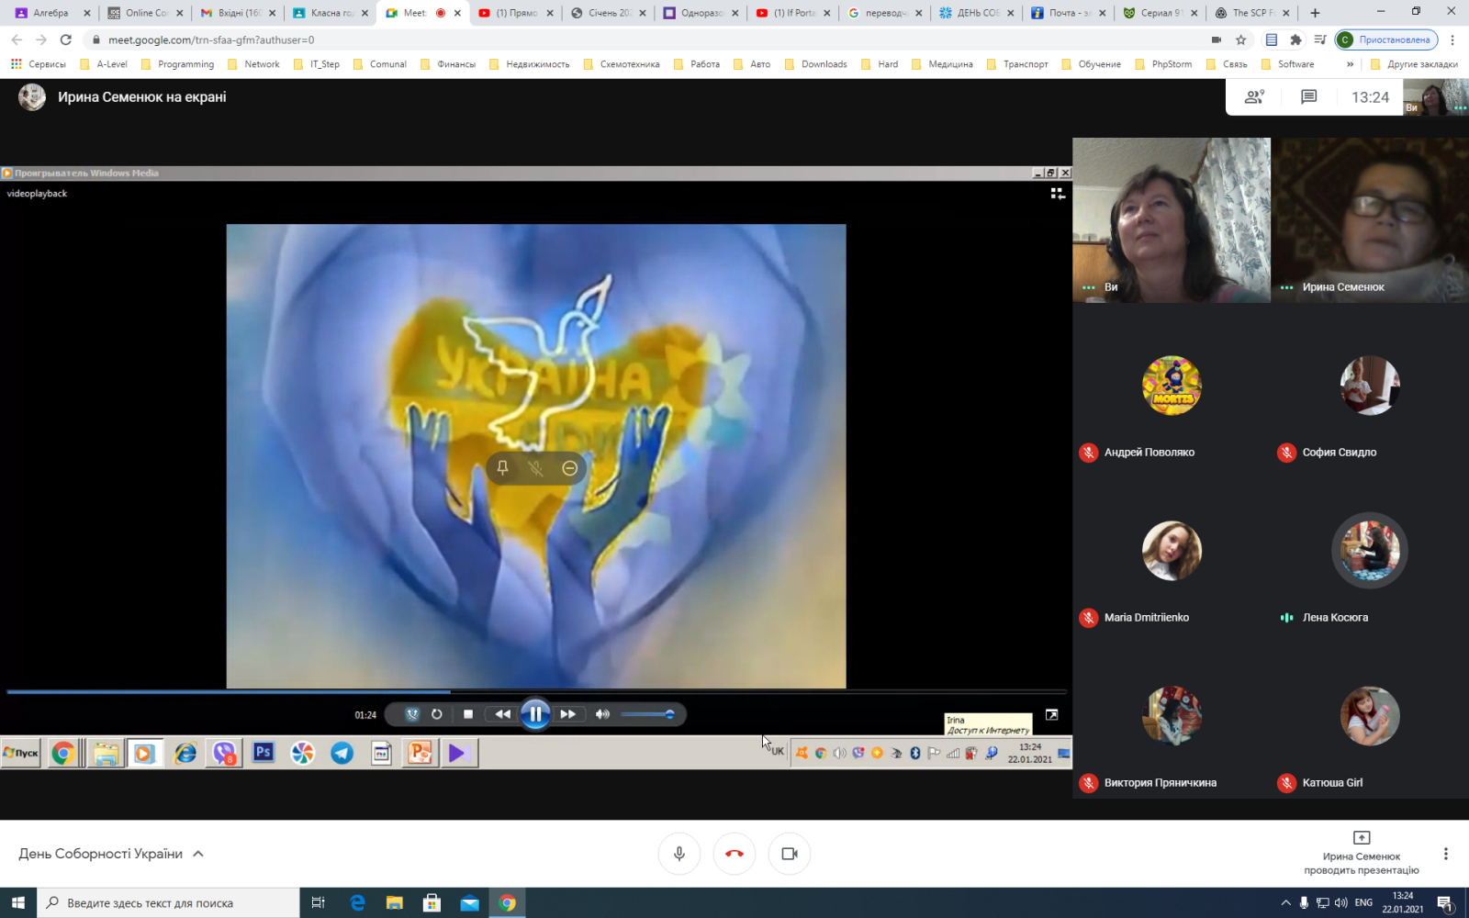Show hidden system tray icons
The image size is (1469, 918).
click(x=1285, y=903)
